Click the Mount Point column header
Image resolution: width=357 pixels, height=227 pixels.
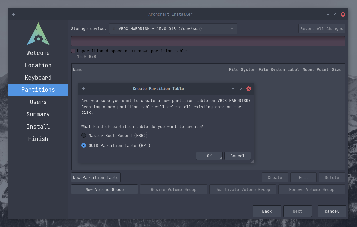pyautogui.click(x=315, y=70)
